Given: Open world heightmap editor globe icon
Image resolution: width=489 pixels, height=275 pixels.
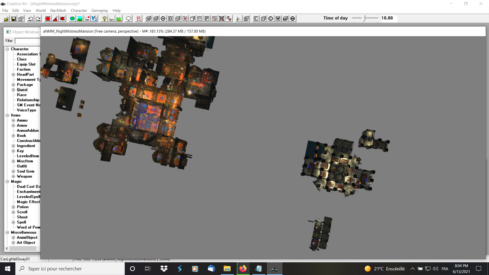Looking at the screenshot, I should [72, 19].
